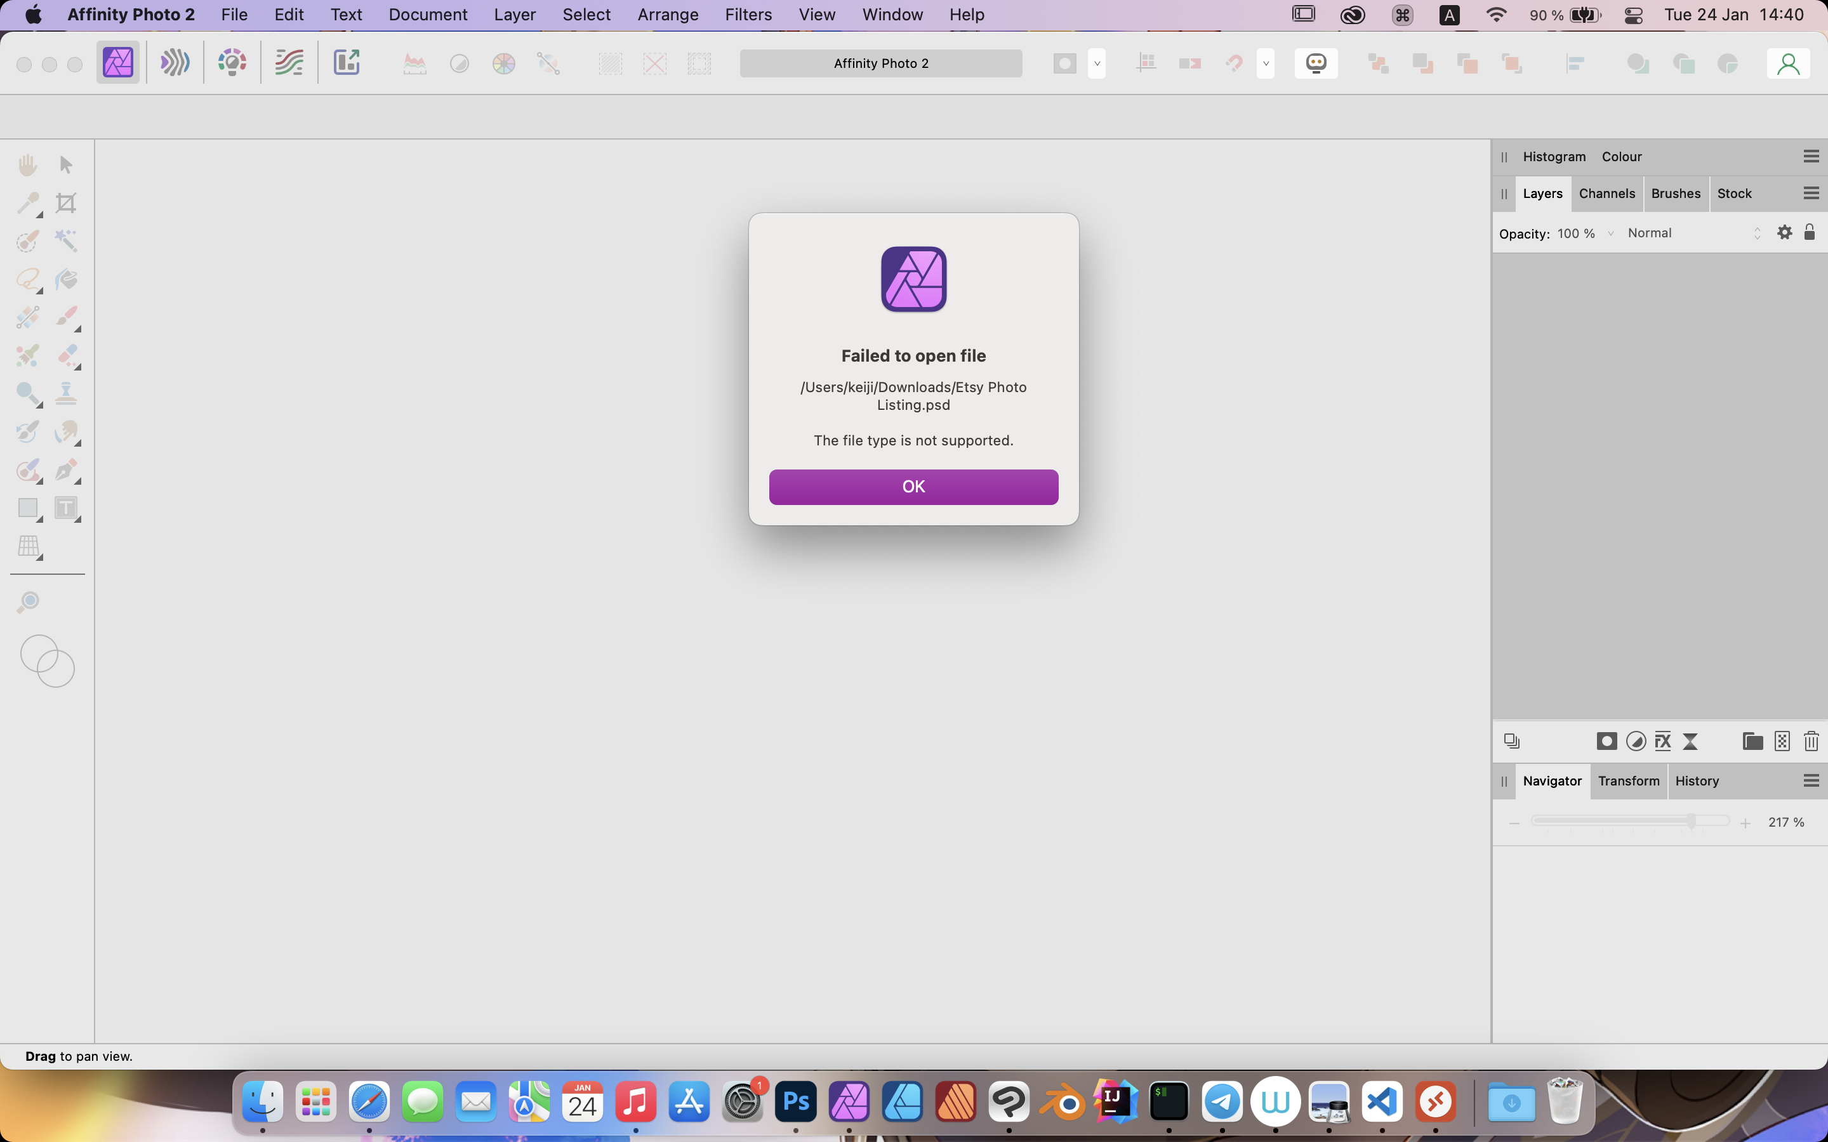This screenshot has width=1828, height=1142.
Task: Switch to the Transform tab
Action: pyautogui.click(x=1629, y=781)
